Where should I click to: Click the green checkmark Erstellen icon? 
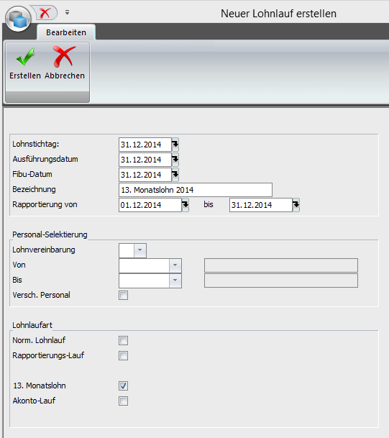(25, 57)
